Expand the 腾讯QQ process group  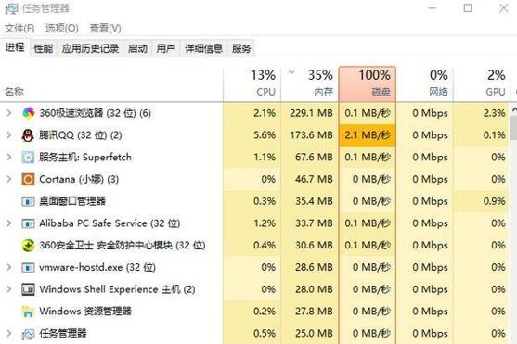click(x=9, y=135)
